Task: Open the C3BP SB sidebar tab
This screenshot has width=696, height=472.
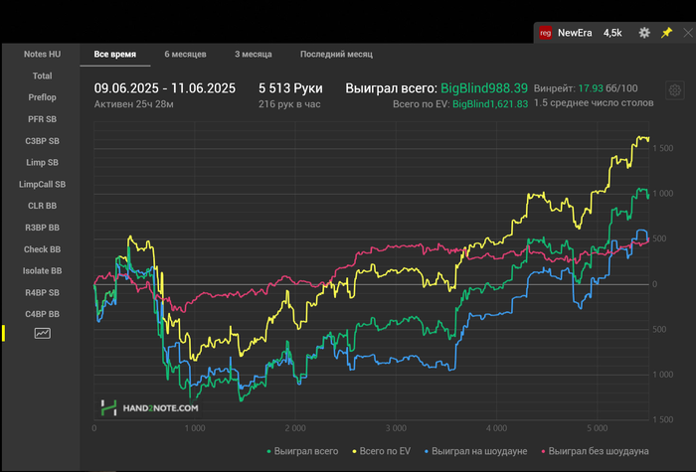Action: (x=42, y=141)
